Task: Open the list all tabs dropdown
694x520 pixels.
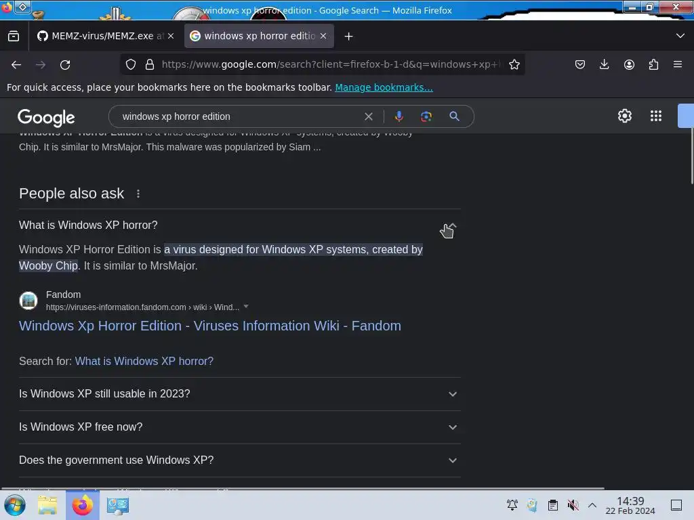Action: click(680, 37)
